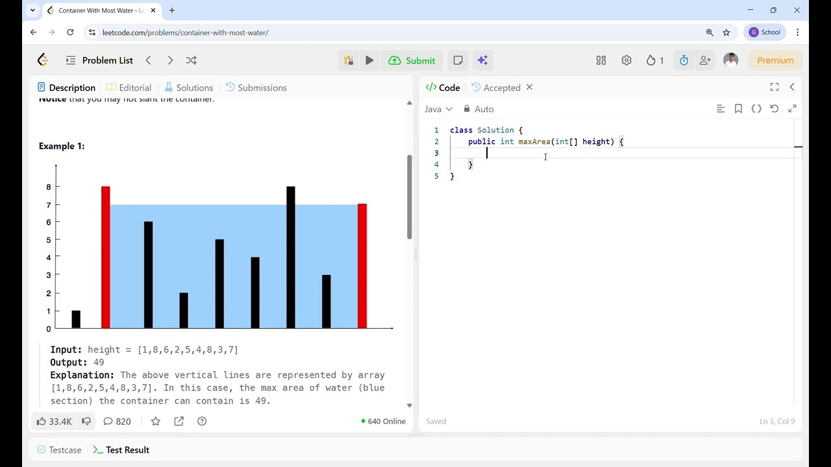The width and height of the screenshot is (831, 467).
Task: Star the problem as favorite
Action: pos(156,421)
